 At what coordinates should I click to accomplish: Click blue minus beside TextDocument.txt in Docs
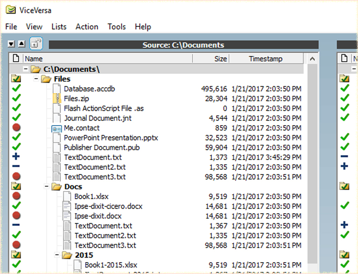(16, 225)
